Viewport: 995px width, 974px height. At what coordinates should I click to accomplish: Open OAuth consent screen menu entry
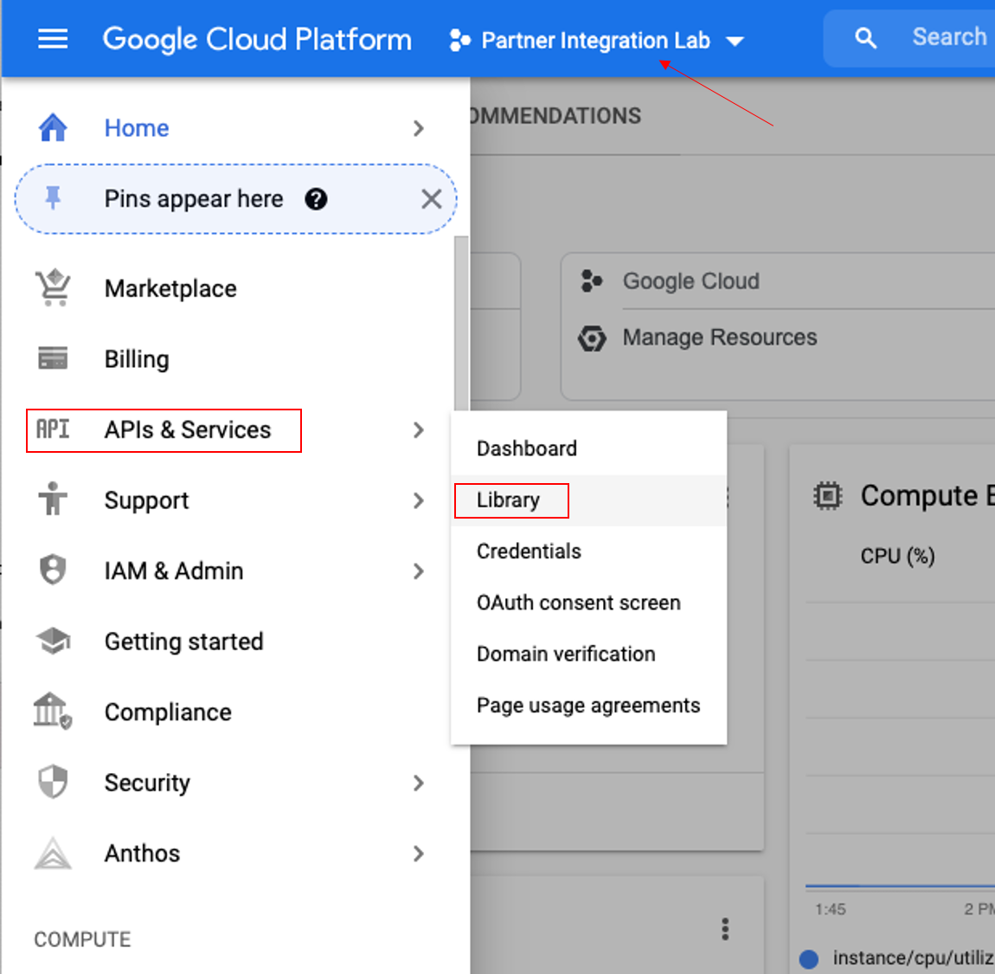click(578, 603)
